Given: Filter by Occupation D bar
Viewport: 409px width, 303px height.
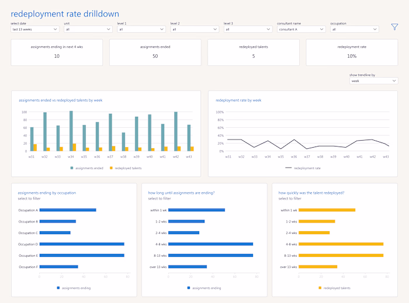Looking at the screenshot, I should tap(82, 244).
